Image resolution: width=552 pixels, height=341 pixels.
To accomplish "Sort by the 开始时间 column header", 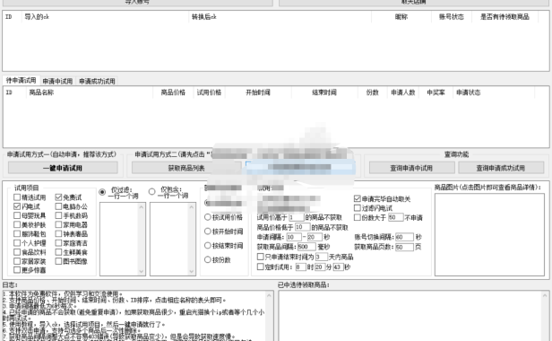I will pos(258,92).
